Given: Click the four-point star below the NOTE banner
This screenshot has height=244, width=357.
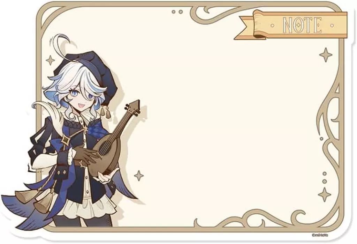Looking at the screenshot, I should pos(326,55).
